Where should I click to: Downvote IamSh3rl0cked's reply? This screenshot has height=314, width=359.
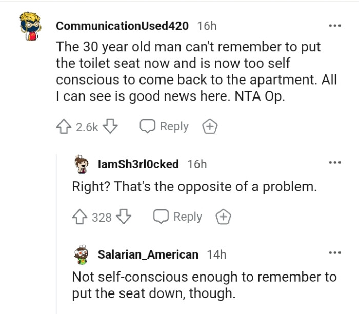click(x=124, y=217)
